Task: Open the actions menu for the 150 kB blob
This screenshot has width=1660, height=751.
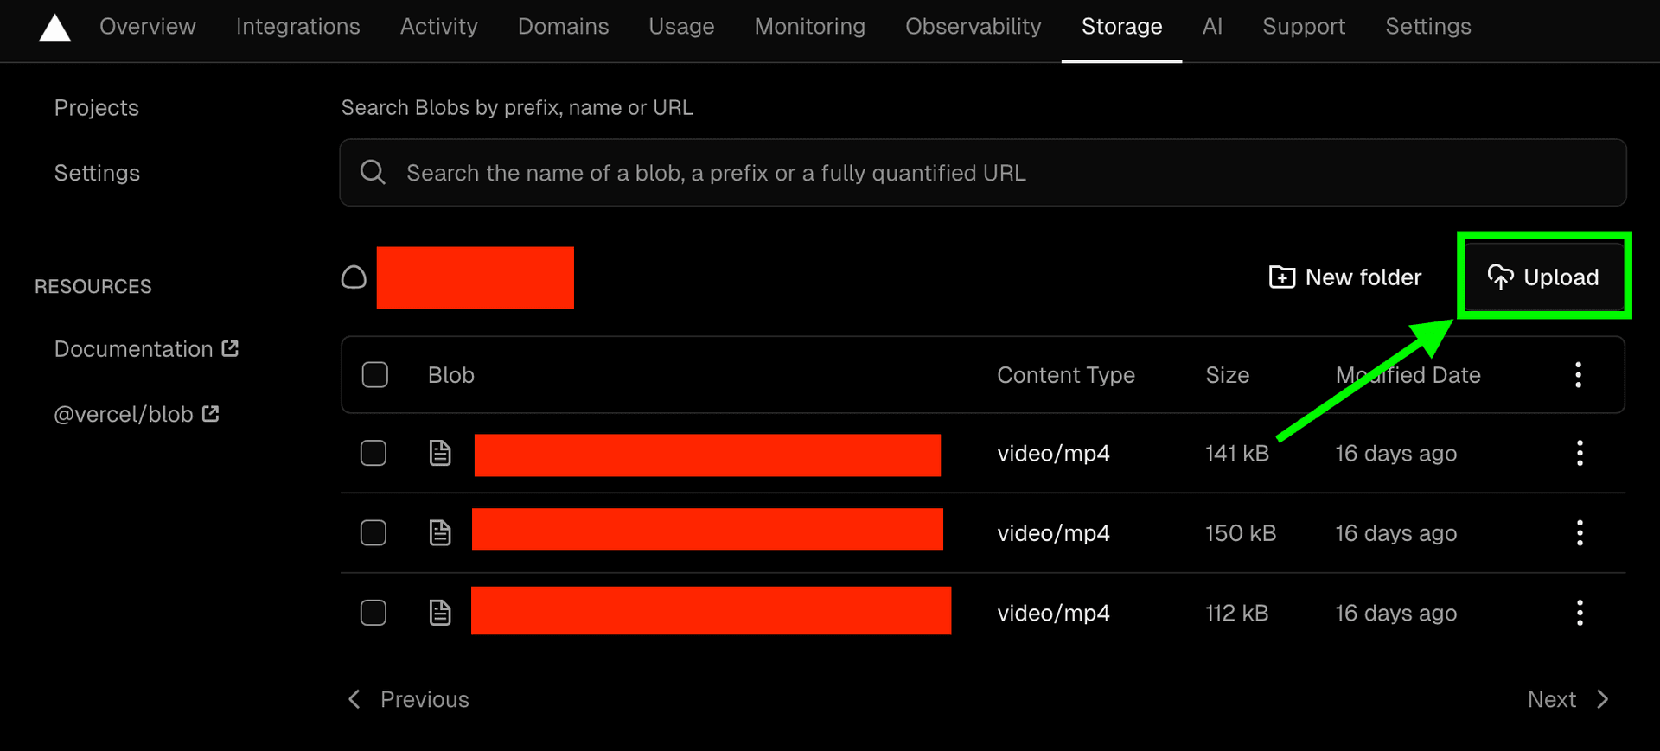Action: click(x=1580, y=532)
